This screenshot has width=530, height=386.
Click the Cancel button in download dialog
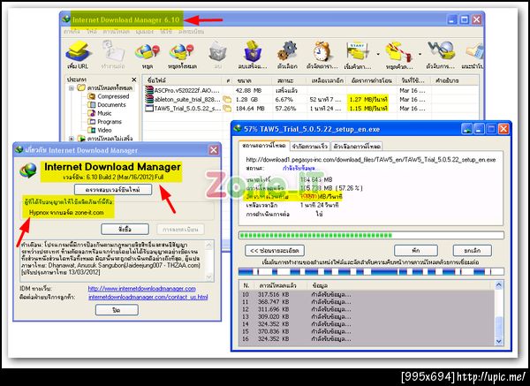(473, 251)
